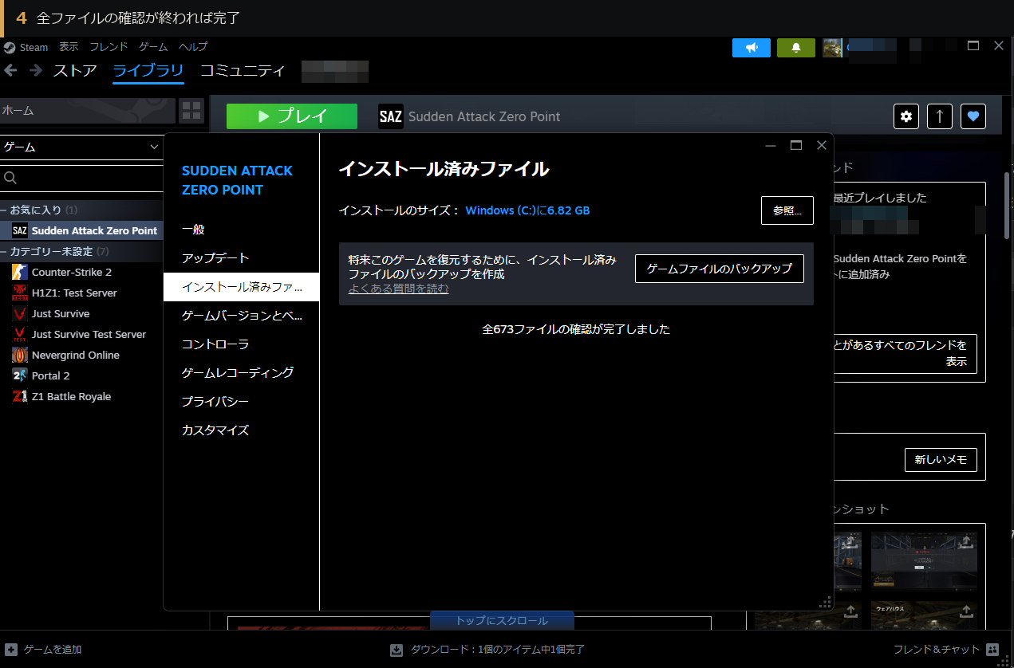Open the 表示 menu
Image resolution: width=1014 pixels, height=668 pixels.
click(x=69, y=47)
